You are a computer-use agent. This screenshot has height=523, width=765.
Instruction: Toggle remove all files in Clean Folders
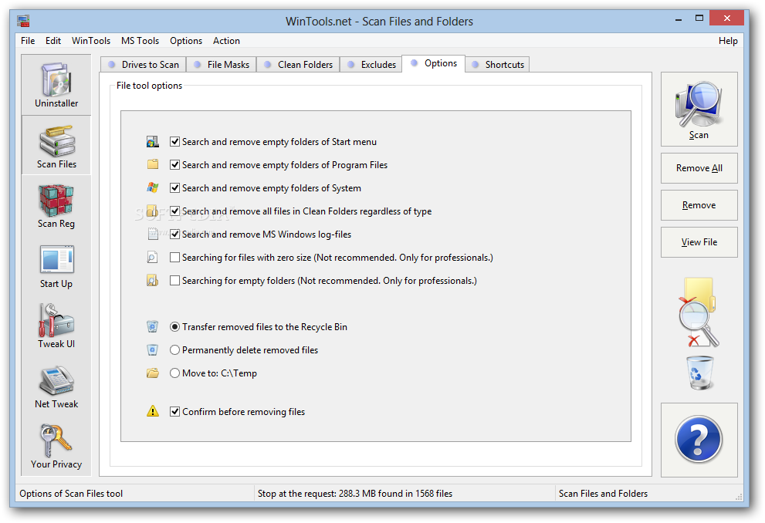(174, 211)
